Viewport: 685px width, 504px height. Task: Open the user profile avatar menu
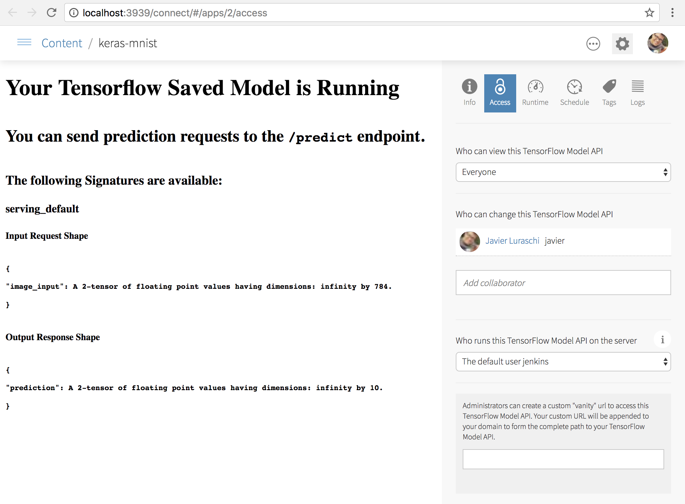[x=658, y=43]
